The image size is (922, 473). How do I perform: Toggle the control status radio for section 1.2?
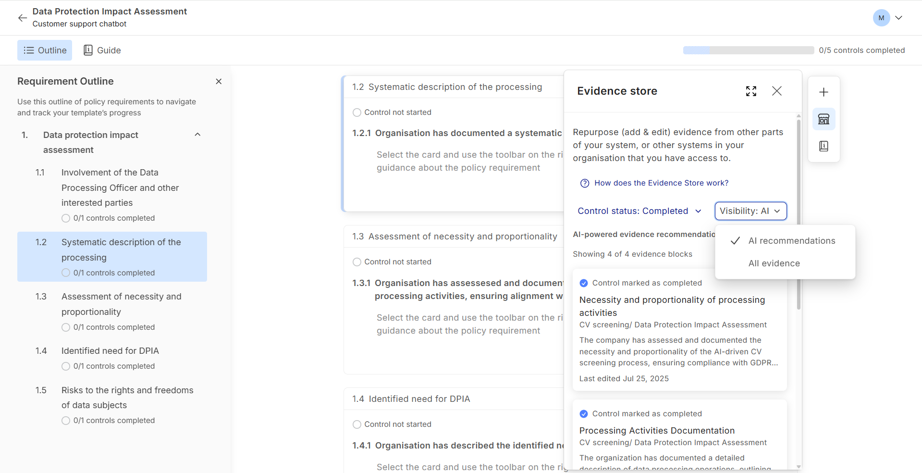357,112
